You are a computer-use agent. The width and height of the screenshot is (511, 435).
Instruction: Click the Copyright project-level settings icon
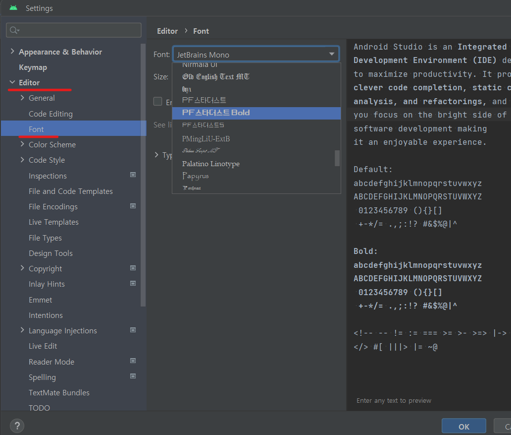tap(133, 268)
